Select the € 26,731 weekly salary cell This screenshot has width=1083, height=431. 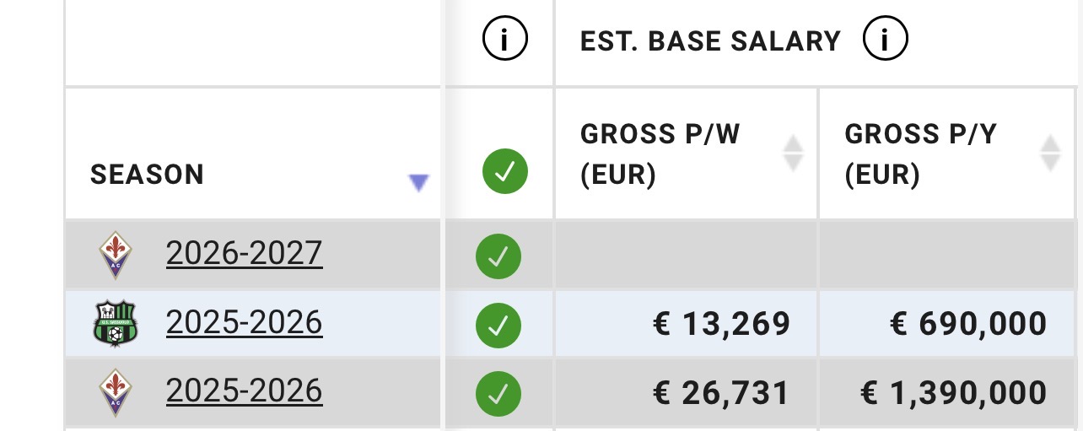pos(721,392)
